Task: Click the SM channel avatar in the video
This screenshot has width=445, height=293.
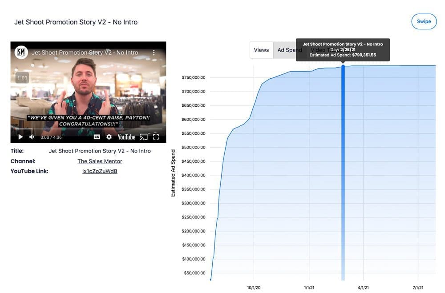Action: click(x=21, y=52)
